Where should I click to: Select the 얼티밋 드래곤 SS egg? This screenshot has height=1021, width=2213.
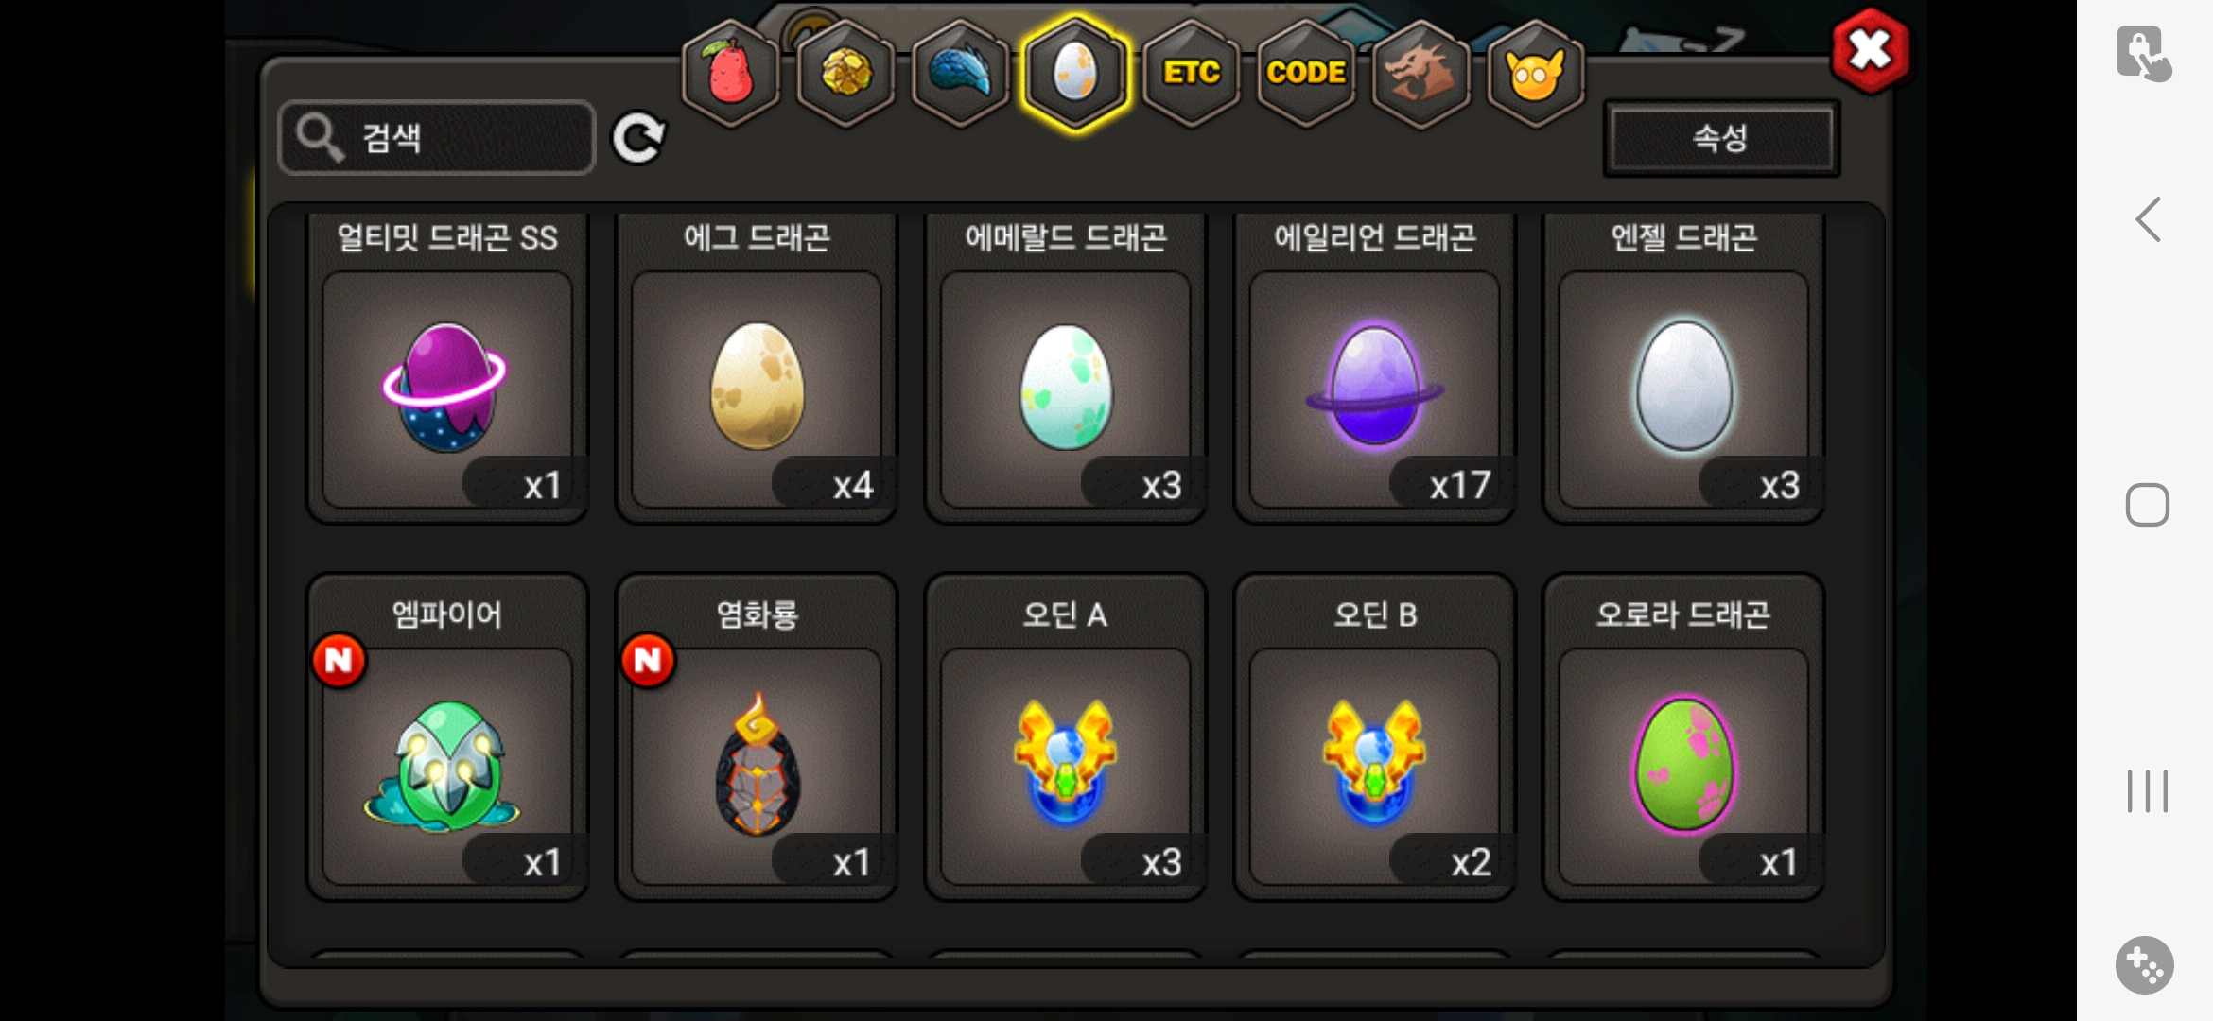tap(447, 367)
